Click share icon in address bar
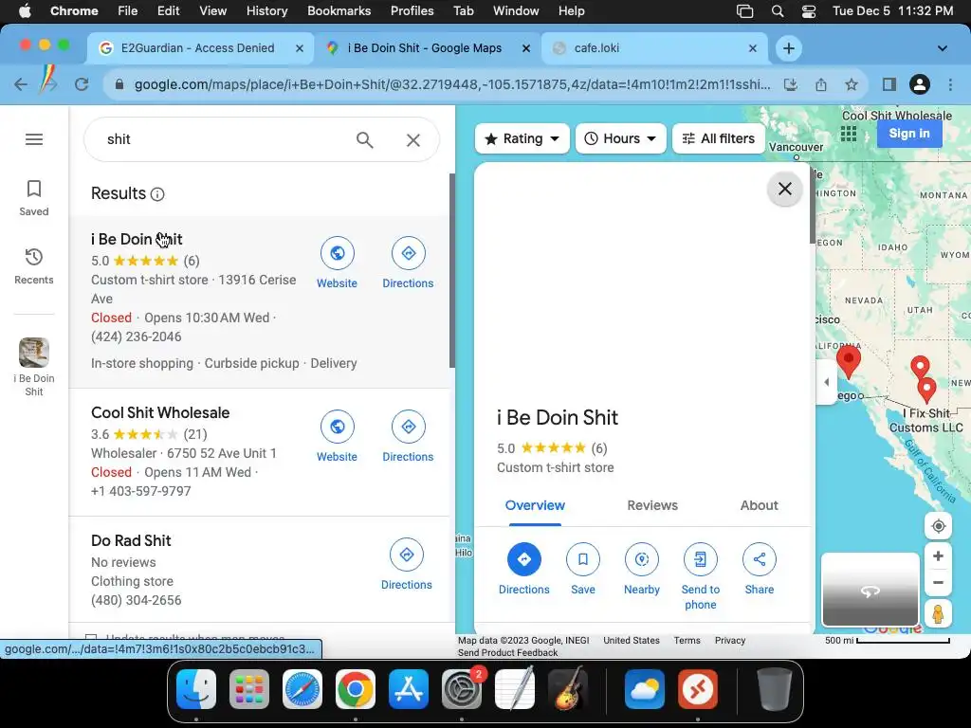The image size is (971, 728). point(821,84)
